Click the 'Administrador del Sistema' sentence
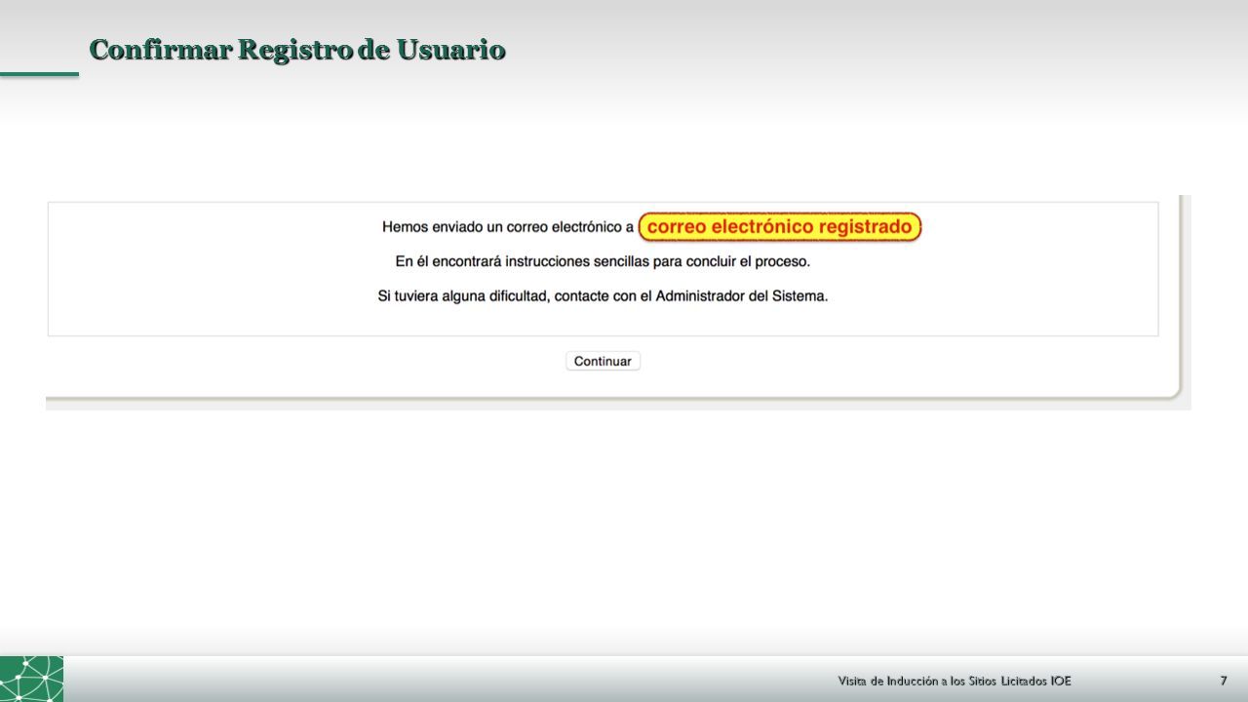The image size is (1248, 702). coord(603,295)
